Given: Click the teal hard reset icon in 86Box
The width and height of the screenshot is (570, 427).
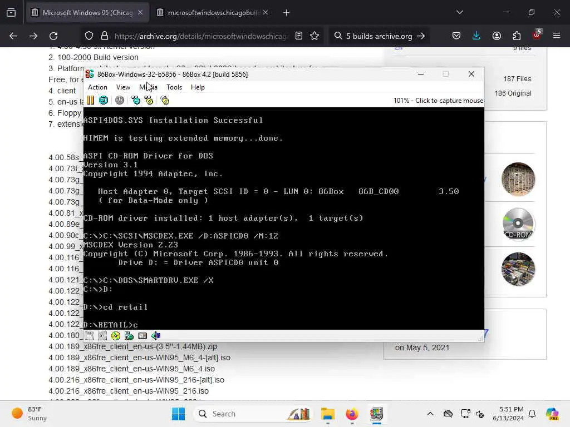Looking at the screenshot, I should [104, 100].
